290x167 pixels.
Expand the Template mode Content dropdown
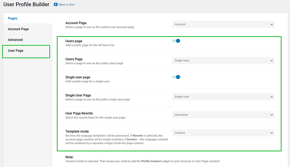tap(223, 133)
